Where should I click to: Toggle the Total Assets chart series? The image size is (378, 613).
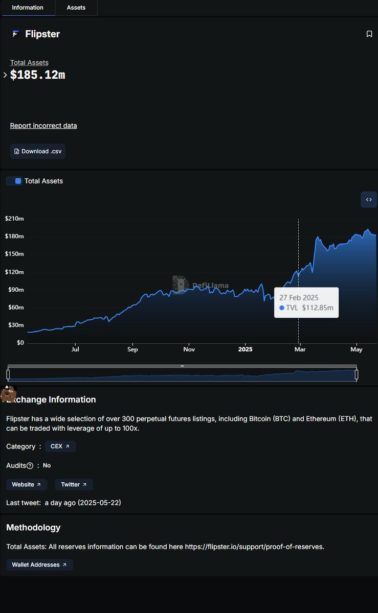tap(14, 181)
